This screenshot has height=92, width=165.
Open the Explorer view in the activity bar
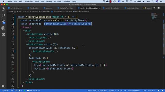[3, 9]
